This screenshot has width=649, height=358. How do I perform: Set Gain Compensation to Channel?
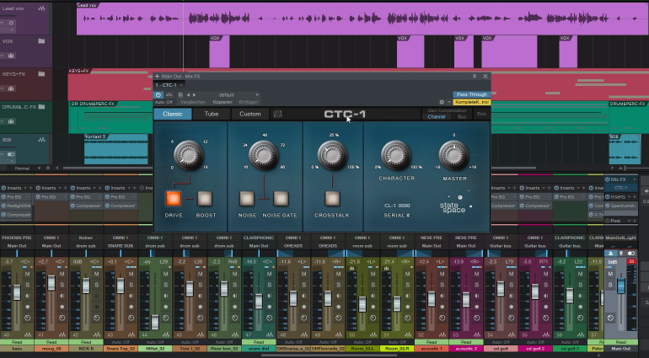(437, 117)
